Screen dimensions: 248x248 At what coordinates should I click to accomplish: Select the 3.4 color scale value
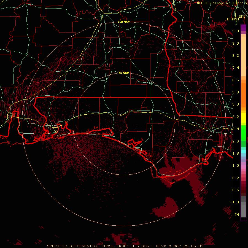point(236,129)
